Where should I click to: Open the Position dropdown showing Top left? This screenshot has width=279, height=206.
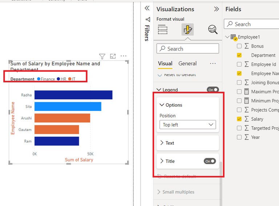point(188,125)
